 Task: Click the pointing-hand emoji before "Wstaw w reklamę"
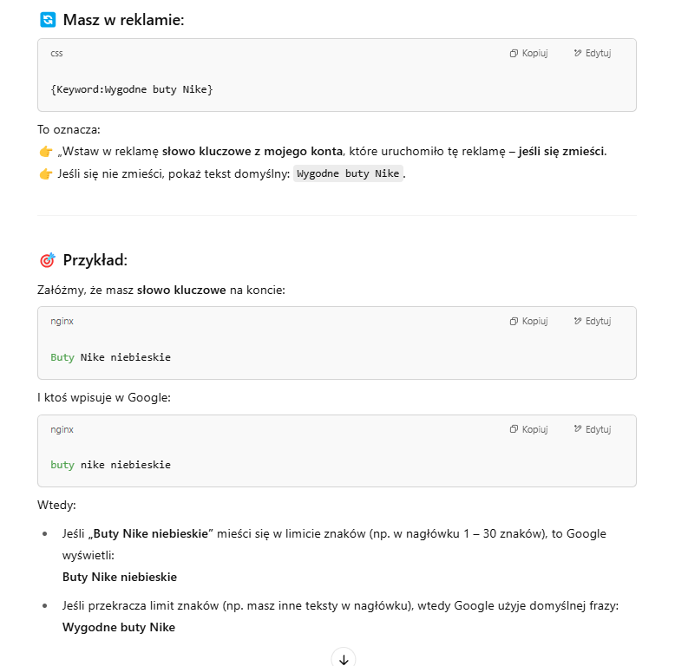(x=46, y=152)
